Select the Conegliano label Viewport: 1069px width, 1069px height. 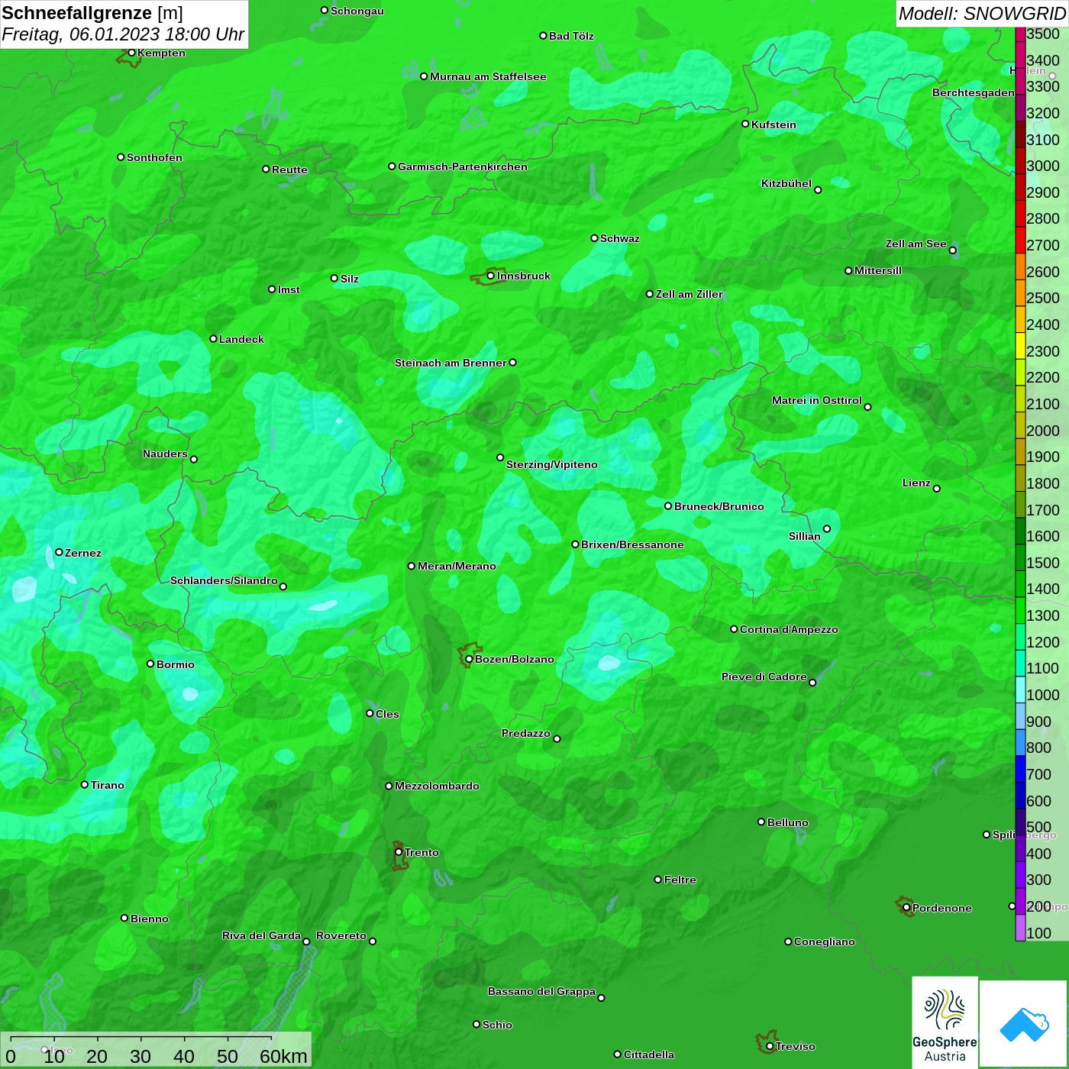[825, 941]
